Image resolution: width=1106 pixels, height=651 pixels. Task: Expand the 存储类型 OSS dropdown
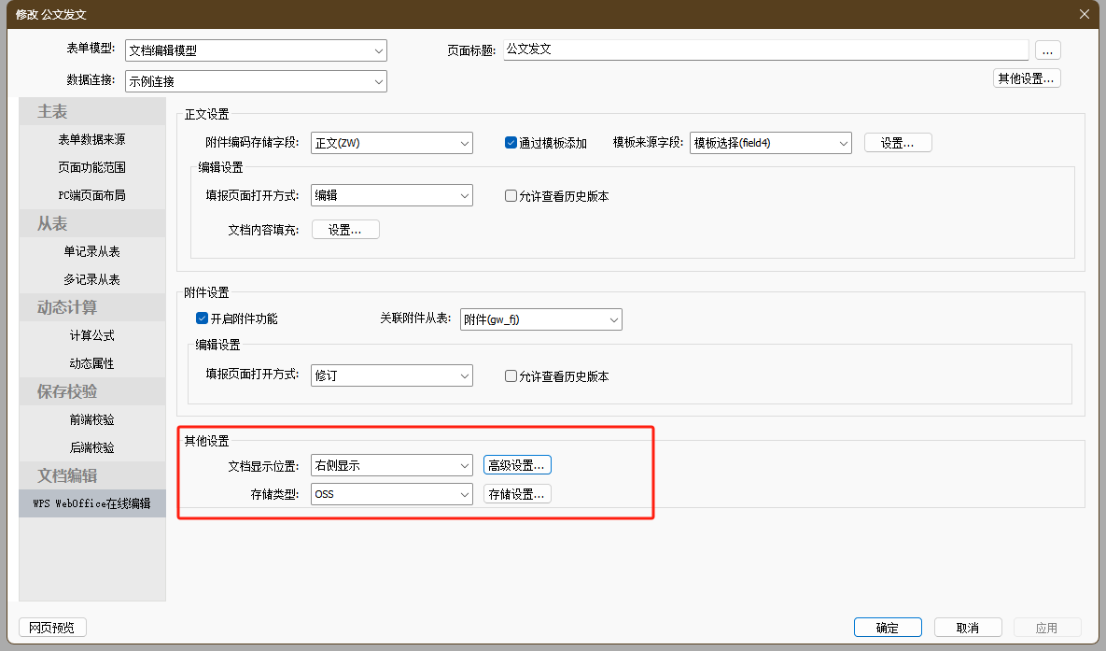(392, 494)
